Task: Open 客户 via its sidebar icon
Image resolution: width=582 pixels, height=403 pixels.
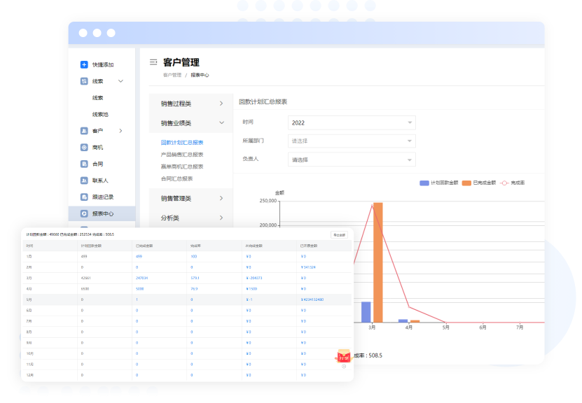Action: coord(84,131)
